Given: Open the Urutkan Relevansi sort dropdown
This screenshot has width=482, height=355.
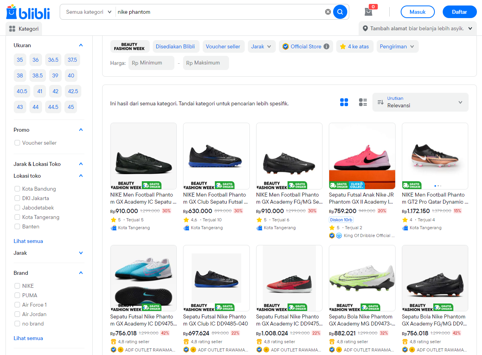Looking at the screenshot, I should (x=420, y=102).
